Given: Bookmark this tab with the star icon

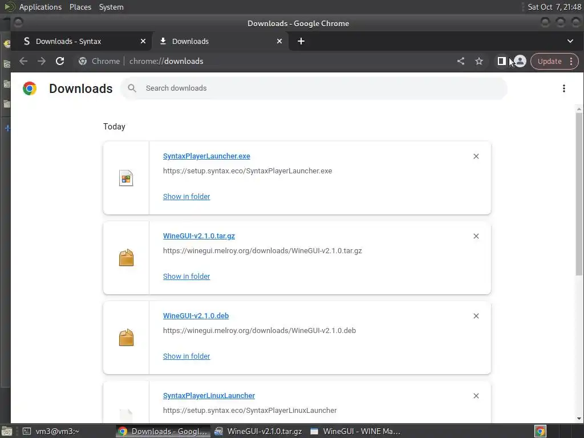Looking at the screenshot, I should tap(479, 61).
